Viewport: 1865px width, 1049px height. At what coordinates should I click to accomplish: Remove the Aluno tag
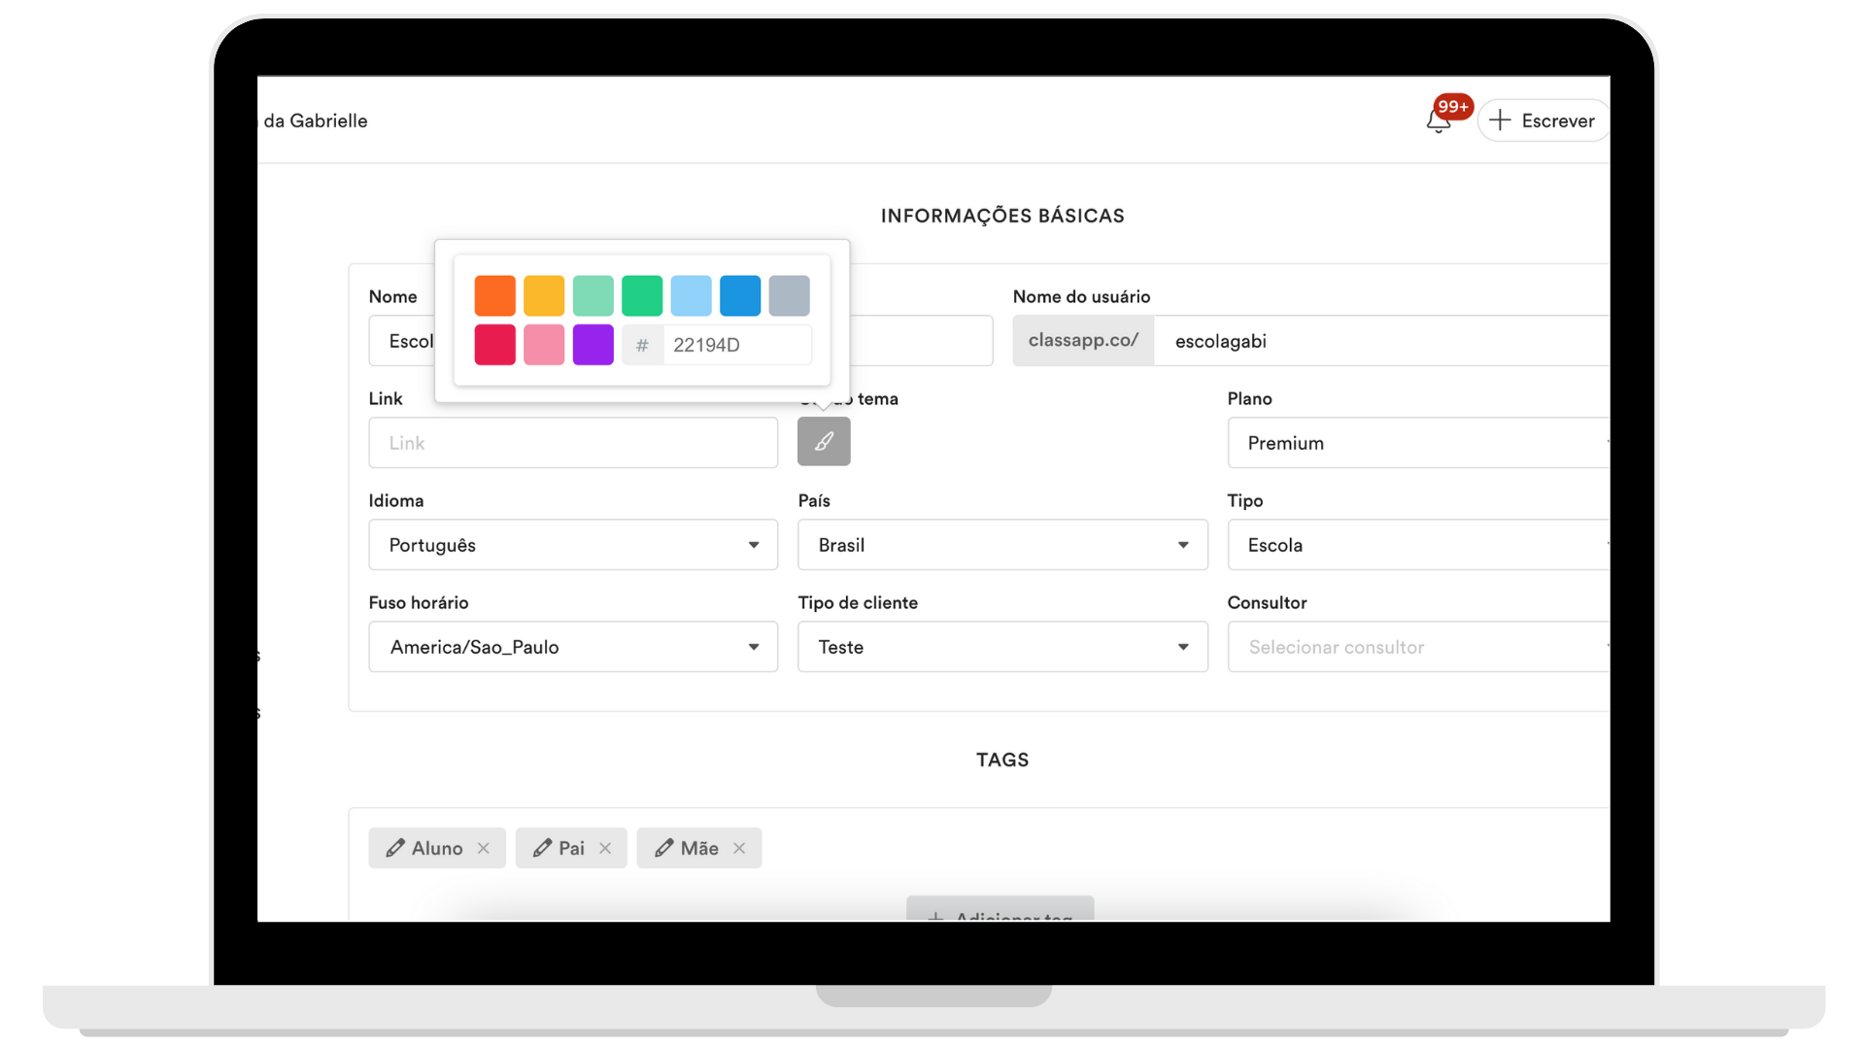tap(484, 848)
